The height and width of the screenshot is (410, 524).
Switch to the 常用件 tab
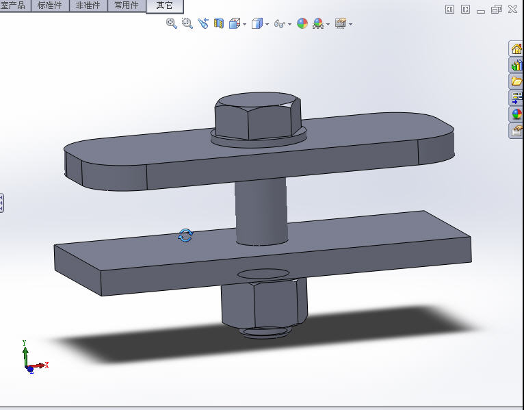pos(126,5)
